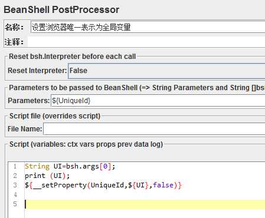Click the String keyword in line 1
This screenshot has width=265, height=218.
(37, 167)
